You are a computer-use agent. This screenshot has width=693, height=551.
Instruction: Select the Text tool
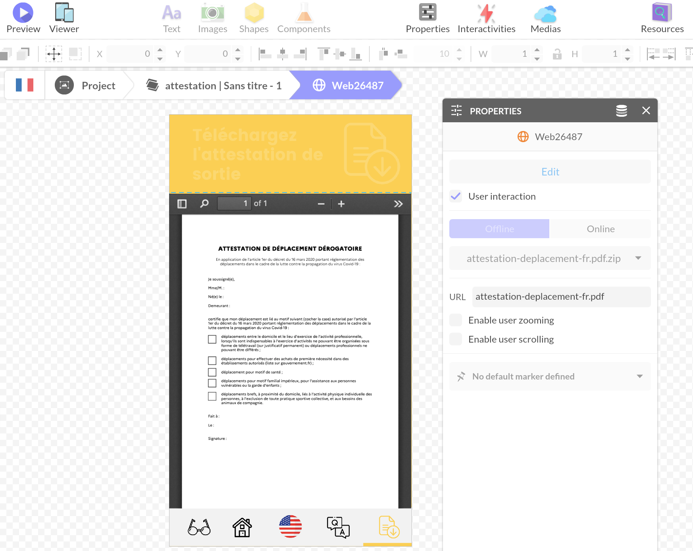click(171, 18)
